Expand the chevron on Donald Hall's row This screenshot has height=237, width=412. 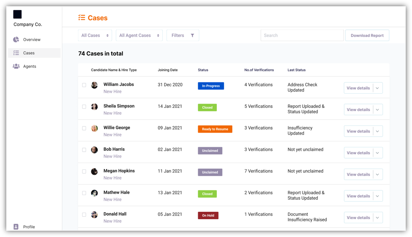pos(378,218)
